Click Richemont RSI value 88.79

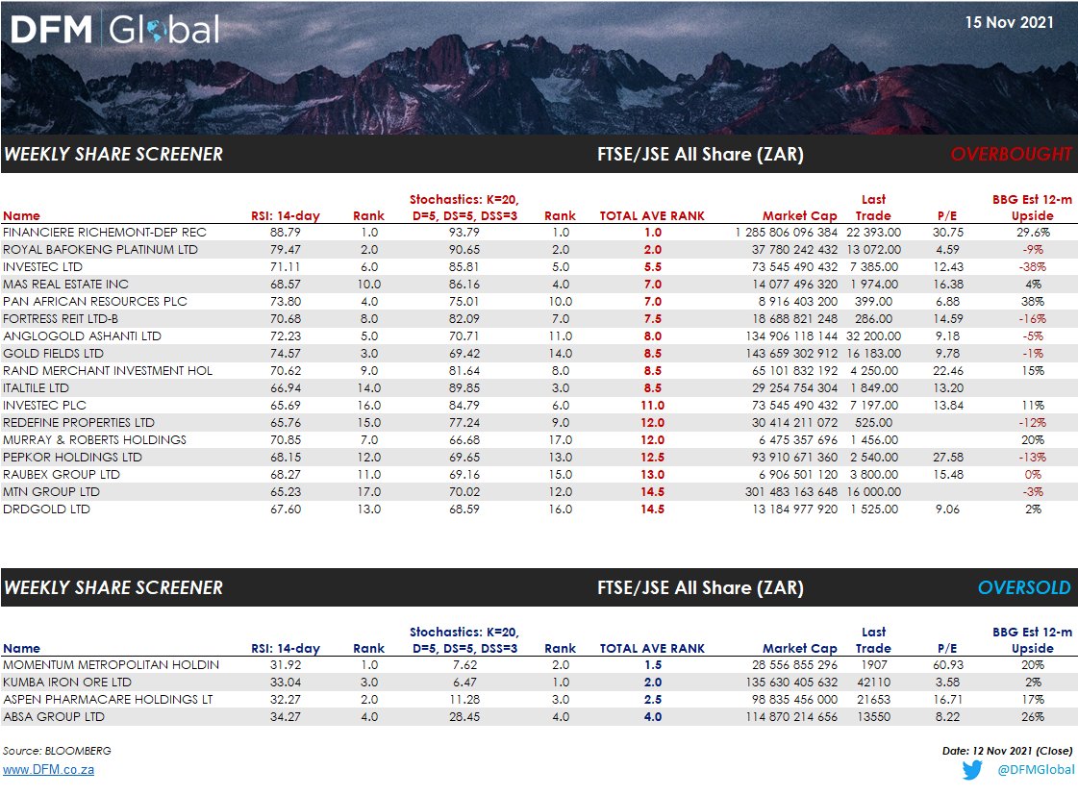[286, 233]
